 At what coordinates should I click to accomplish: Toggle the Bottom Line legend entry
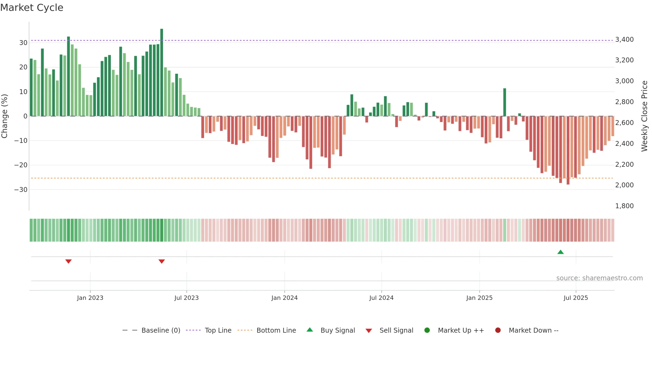[x=267, y=330]
